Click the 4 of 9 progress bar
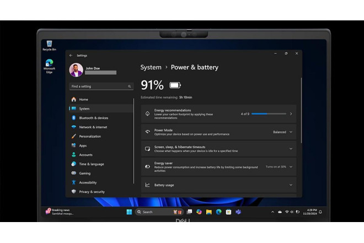 [269, 114]
